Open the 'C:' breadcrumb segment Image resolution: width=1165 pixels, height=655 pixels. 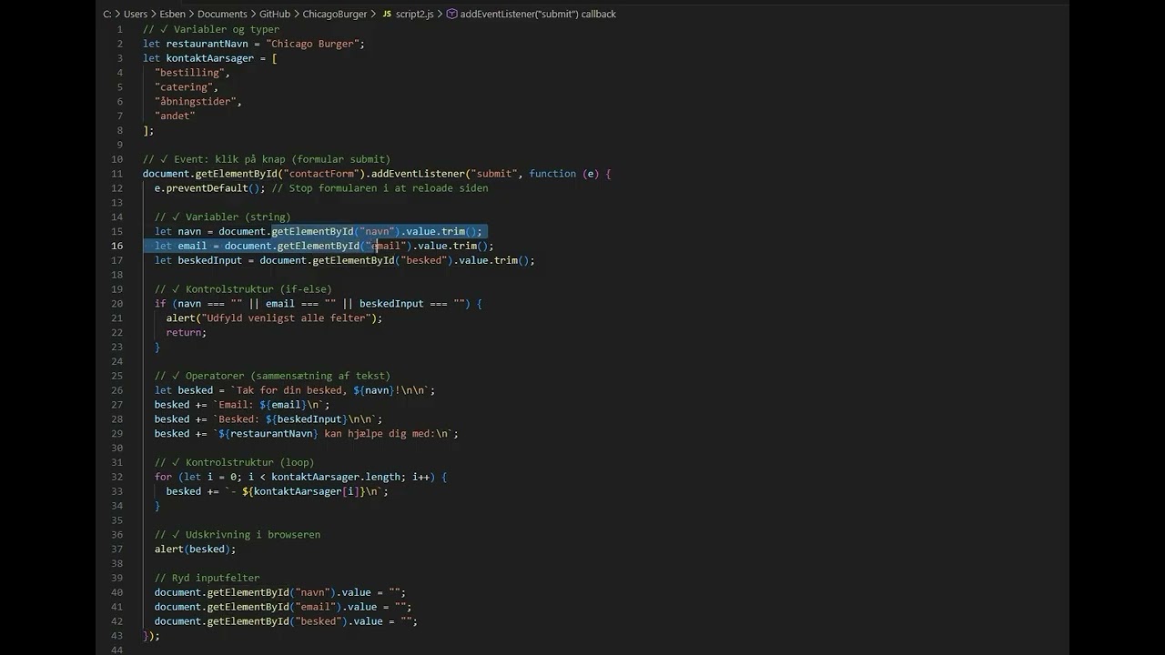point(107,15)
